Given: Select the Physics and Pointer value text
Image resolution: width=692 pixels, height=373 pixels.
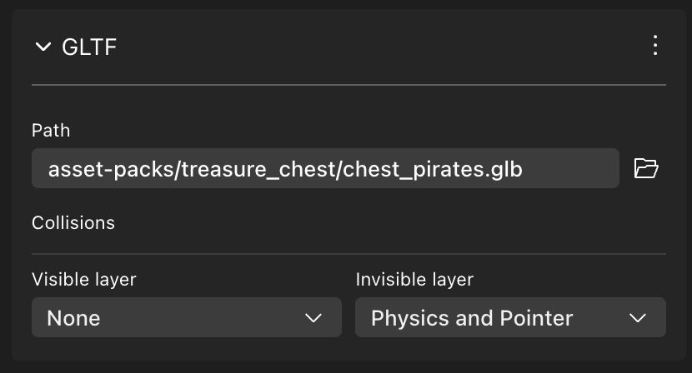Looking at the screenshot, I should coord(472,318).
